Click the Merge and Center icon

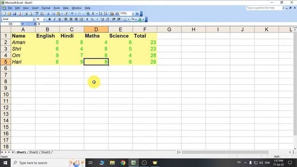click(x=81, y=19)
